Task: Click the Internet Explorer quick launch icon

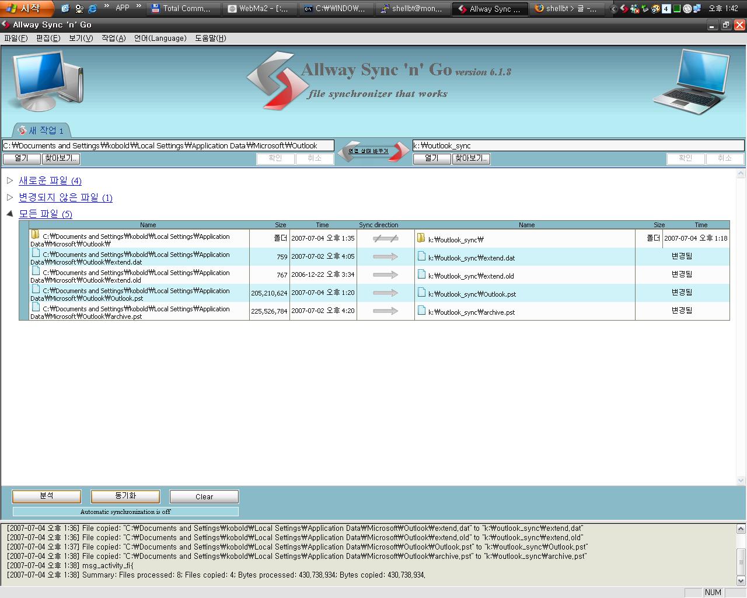Action: (92, 8)
